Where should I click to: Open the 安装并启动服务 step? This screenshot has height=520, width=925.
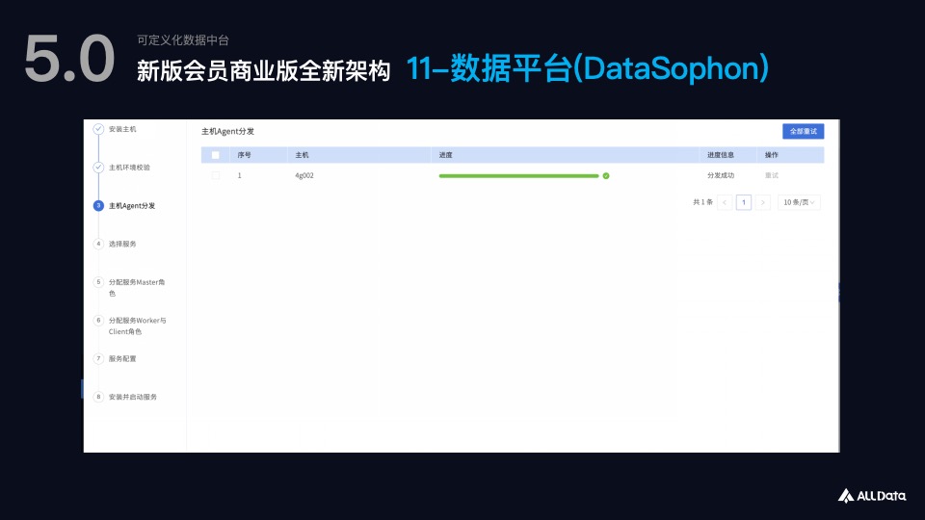133,397
